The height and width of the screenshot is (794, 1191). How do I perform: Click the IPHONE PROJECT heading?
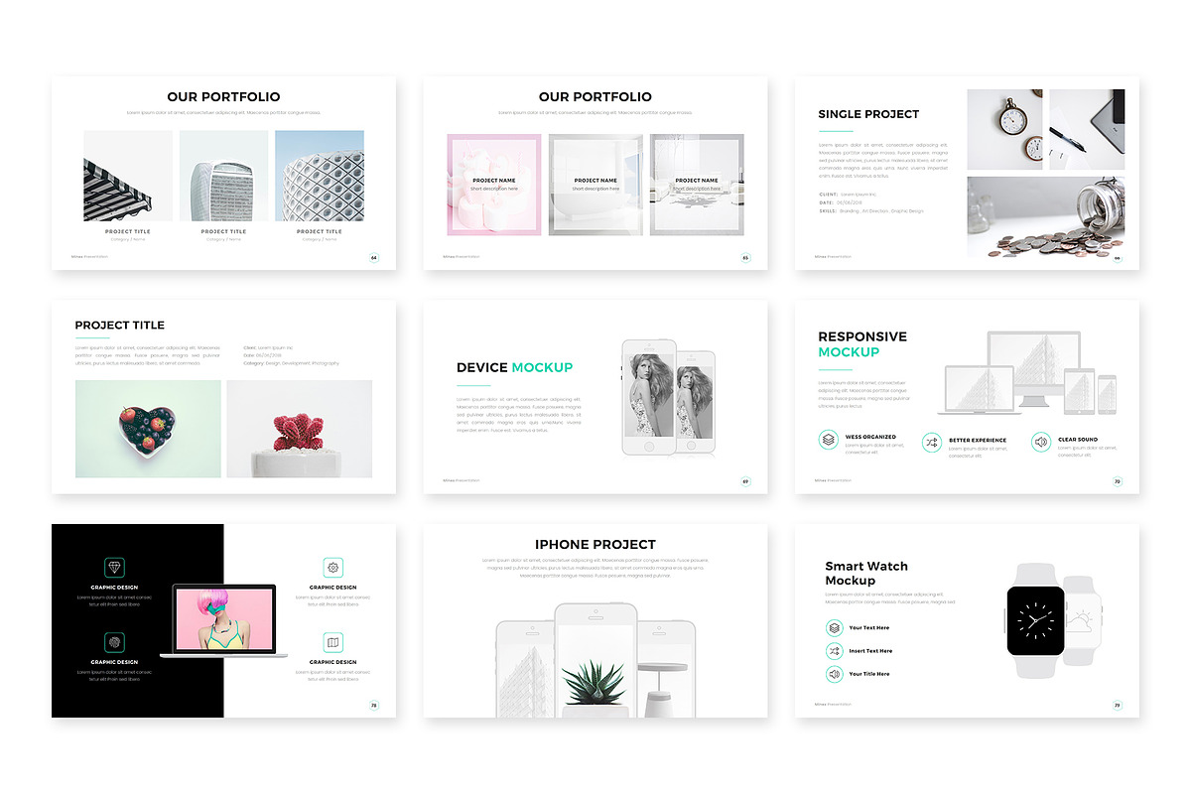[x=595, y=544]
